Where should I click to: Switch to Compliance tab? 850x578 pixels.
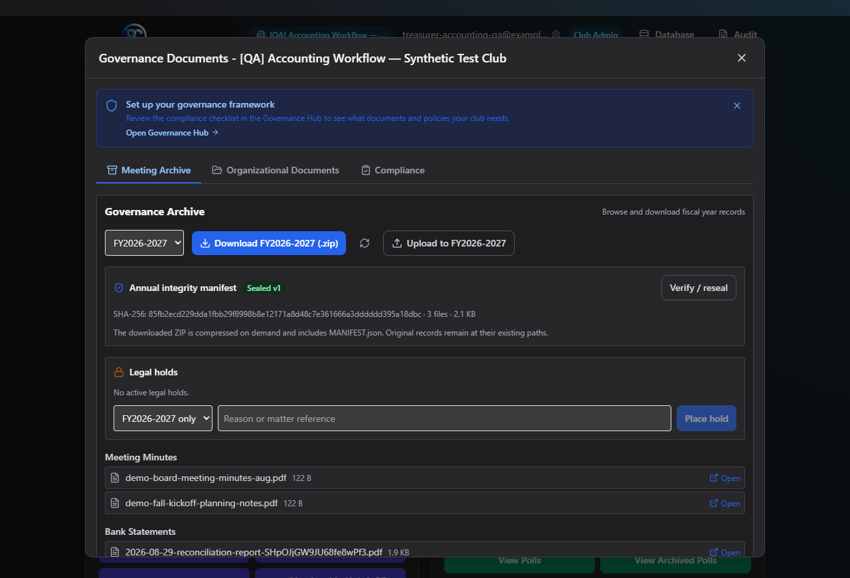pyautogui.click(x=392, y=170)
